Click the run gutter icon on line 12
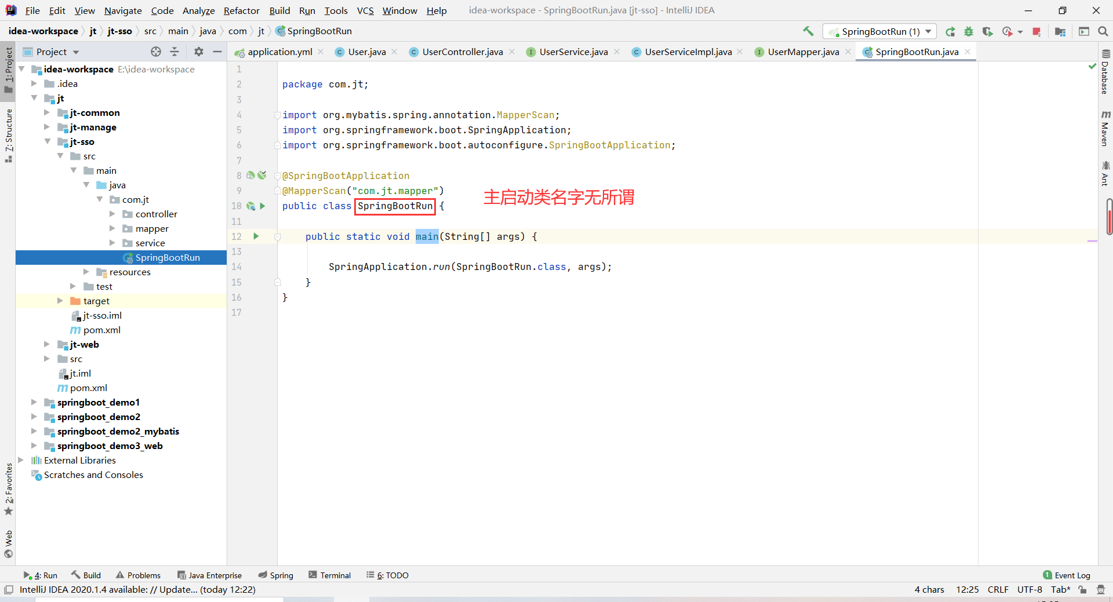 click(x=256, y=236)
